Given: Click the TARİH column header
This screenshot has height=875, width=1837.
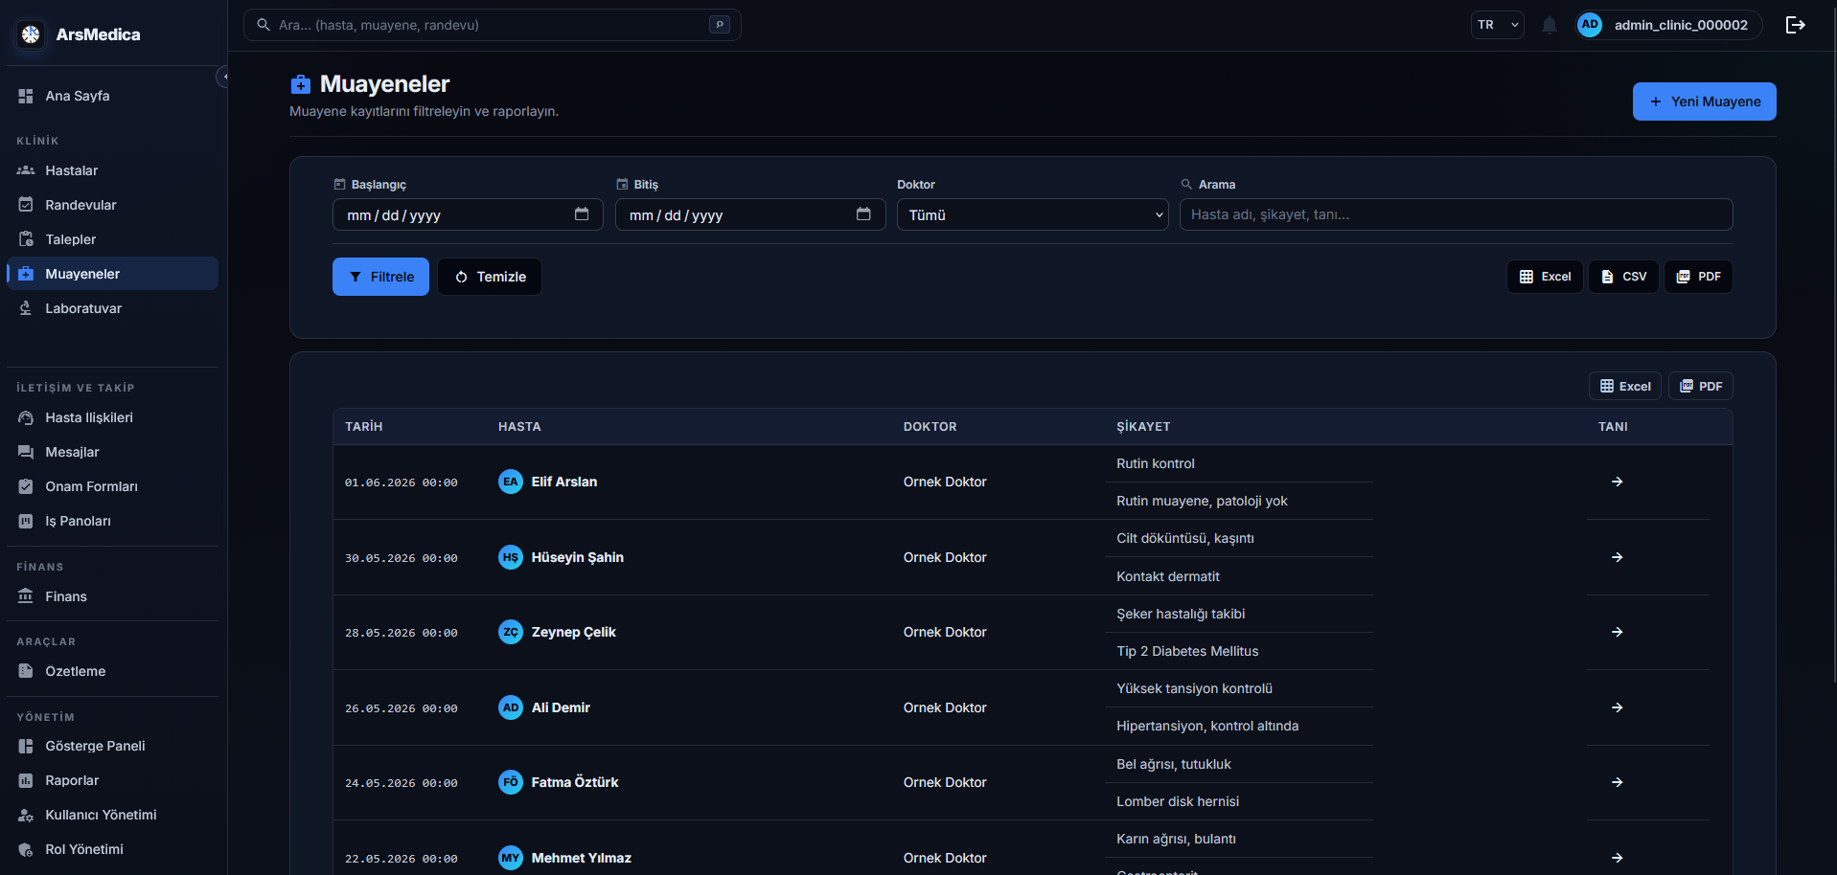Looking at the screenshot, I should pos(364,427).
